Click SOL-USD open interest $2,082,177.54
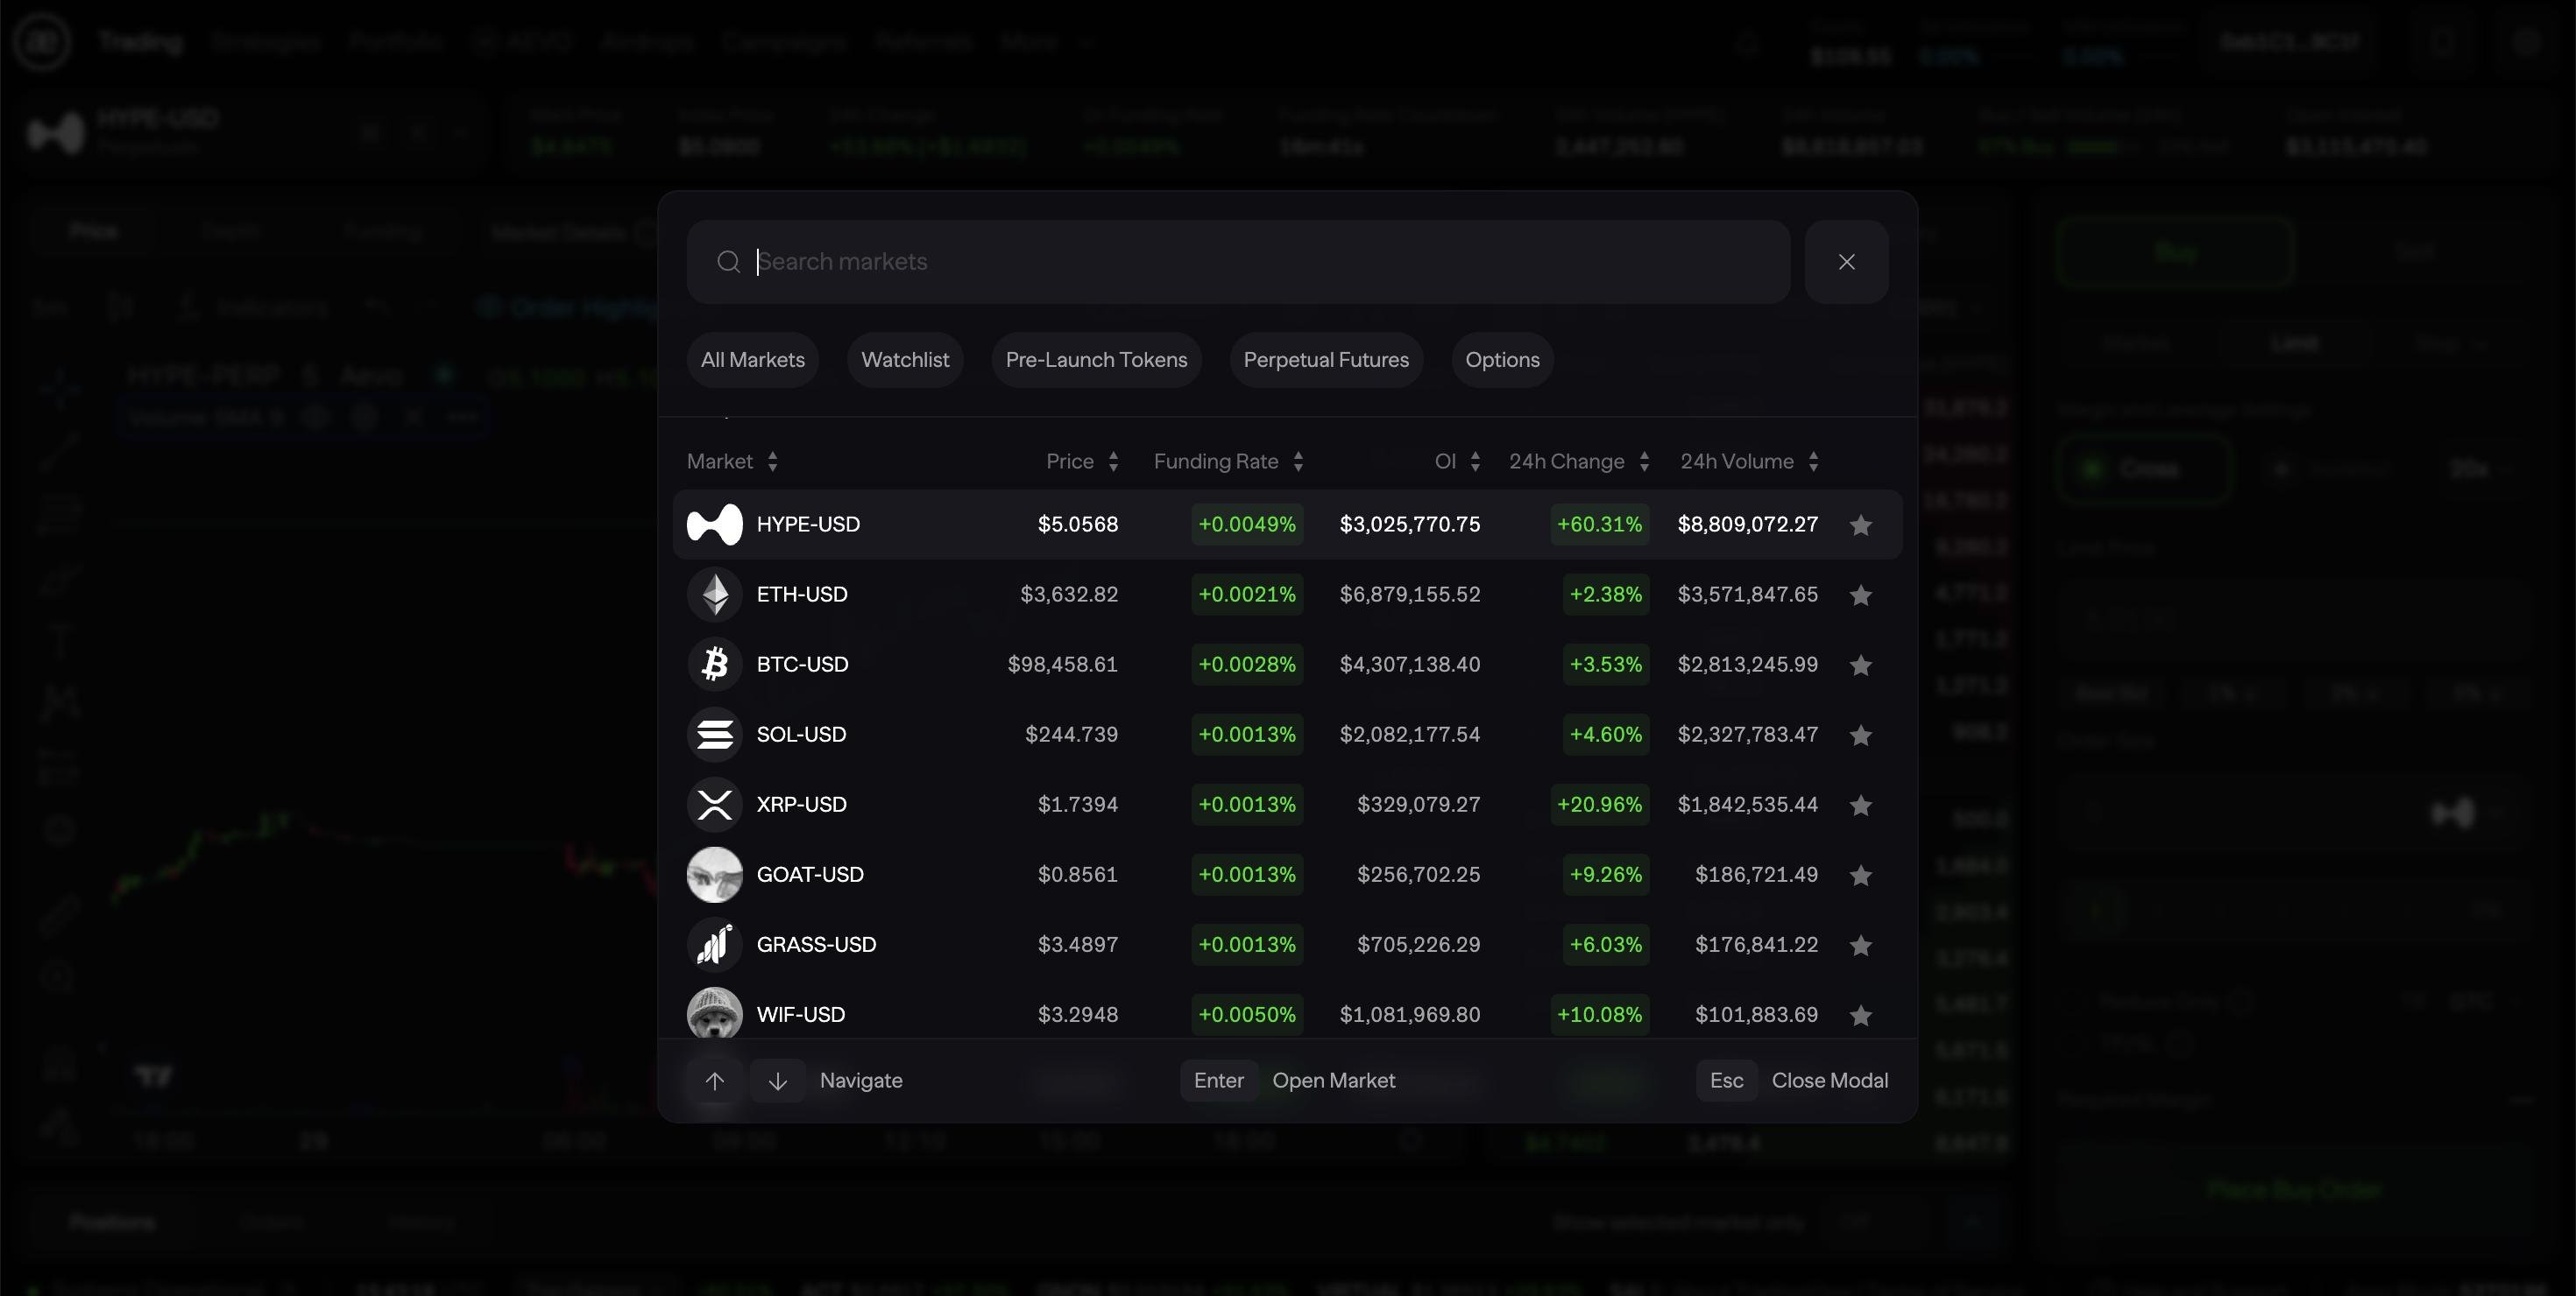 point(1409,735)
